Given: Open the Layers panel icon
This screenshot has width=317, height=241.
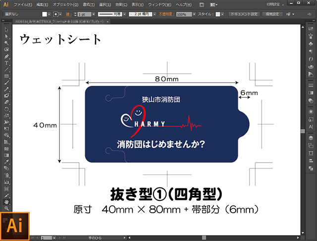Looking at the screenshot, I should coord(311,138).
